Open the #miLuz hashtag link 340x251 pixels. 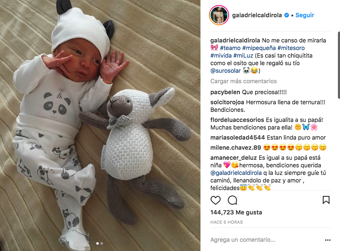tap(243, 55)
